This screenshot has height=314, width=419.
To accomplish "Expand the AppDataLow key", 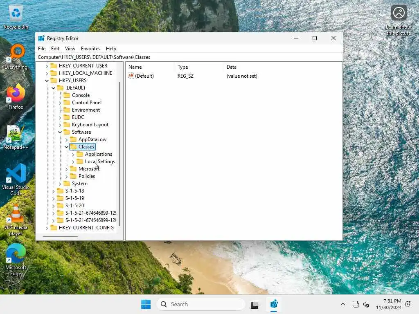I will pos(67,140).
